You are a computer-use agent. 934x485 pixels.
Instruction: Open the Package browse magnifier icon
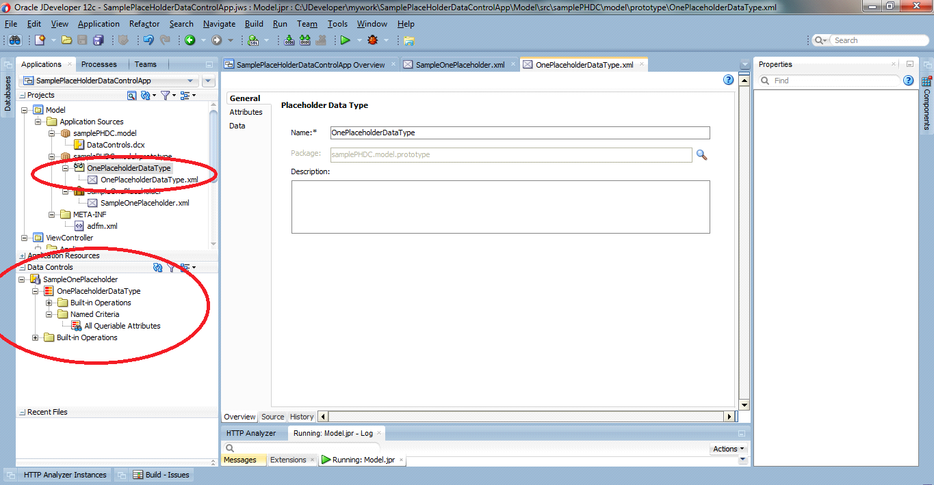(x=701, y=154)
